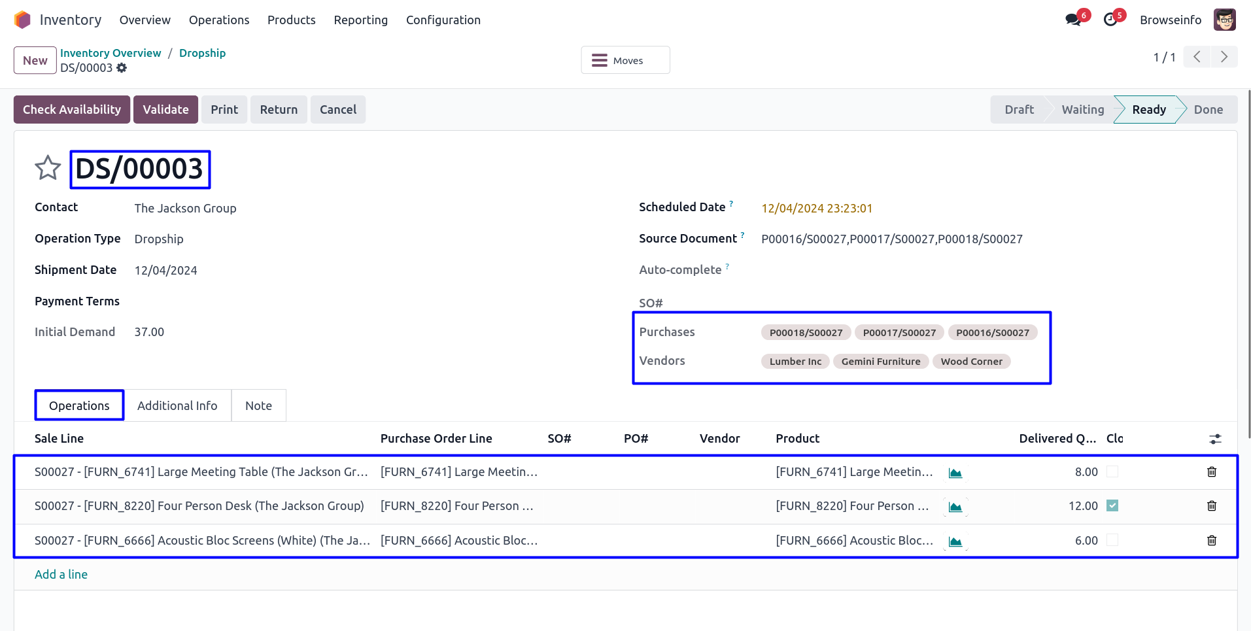This screenshot has height=631, width=1251.
Task: Uncheck checkbox on Four Person Desk row
Action: pyautogui.click(x=1112, y=505)
